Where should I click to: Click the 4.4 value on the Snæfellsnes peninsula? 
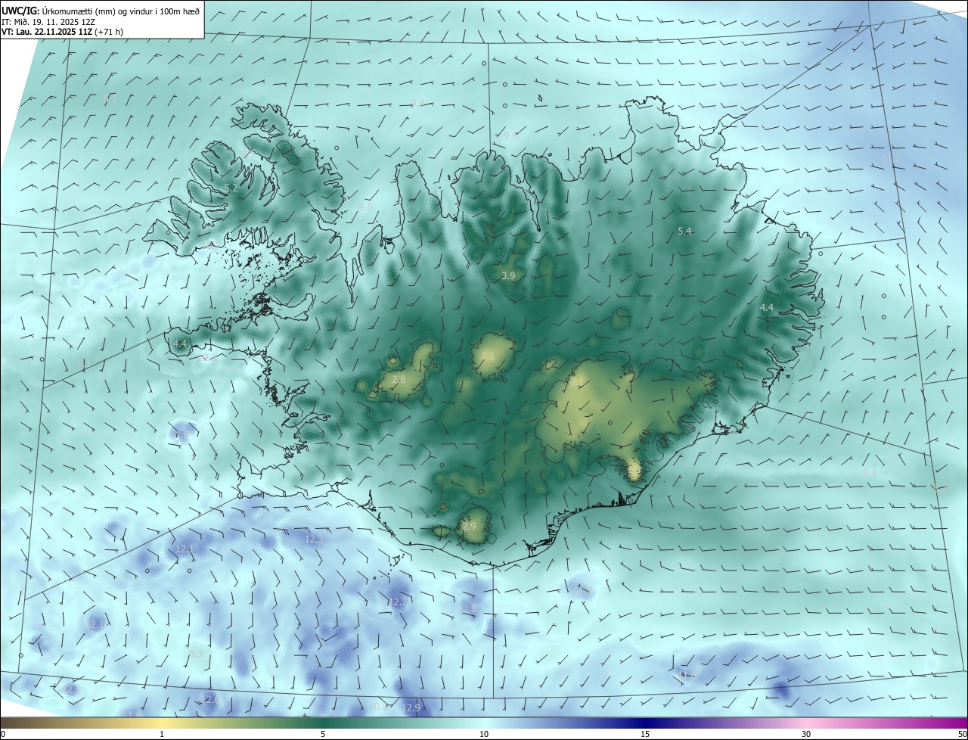[x=180, y=344]
